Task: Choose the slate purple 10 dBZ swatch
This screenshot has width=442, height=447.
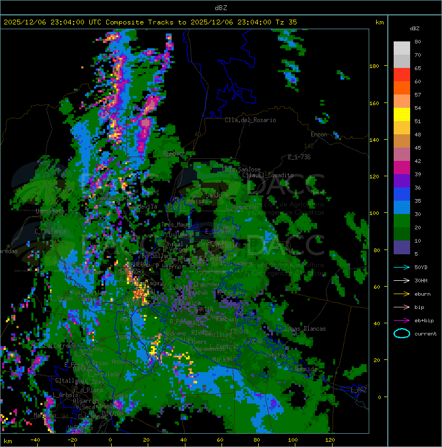Action: 402,247
